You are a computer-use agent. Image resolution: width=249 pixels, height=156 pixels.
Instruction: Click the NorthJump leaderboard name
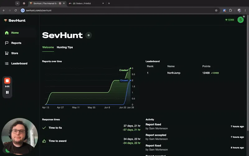(174, 73)
